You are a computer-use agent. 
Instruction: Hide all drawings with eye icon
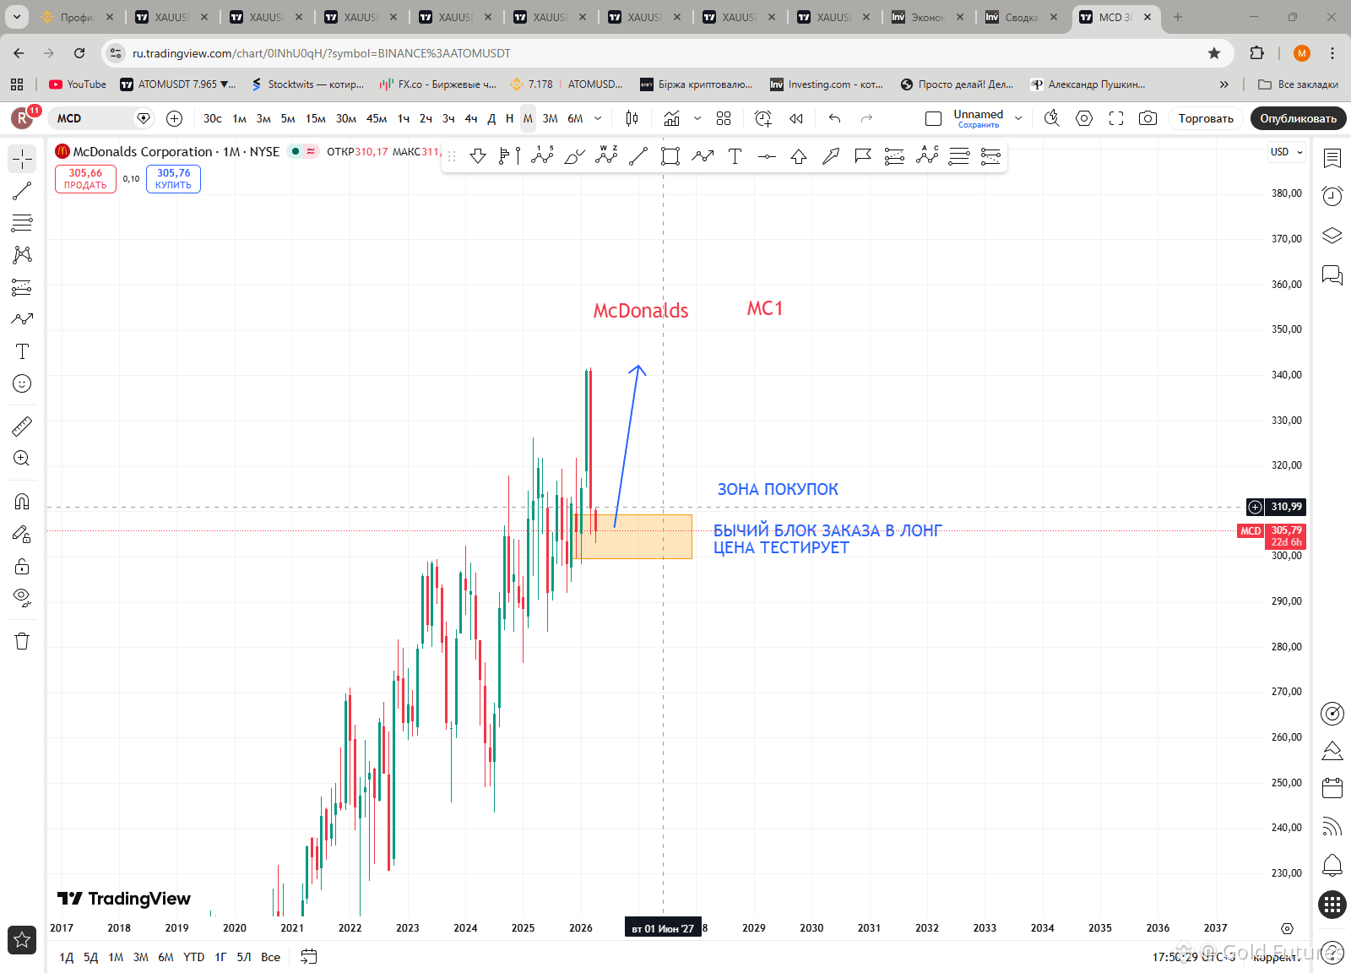22,598
